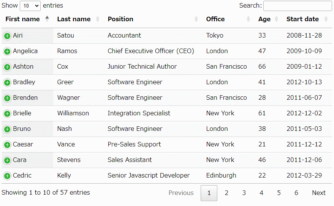
Task: Open the Show entries count dropdown
Action: (30, 6)
